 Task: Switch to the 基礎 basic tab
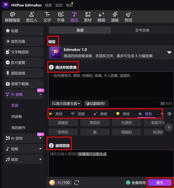pyautogui.click(x=80, y=30)
